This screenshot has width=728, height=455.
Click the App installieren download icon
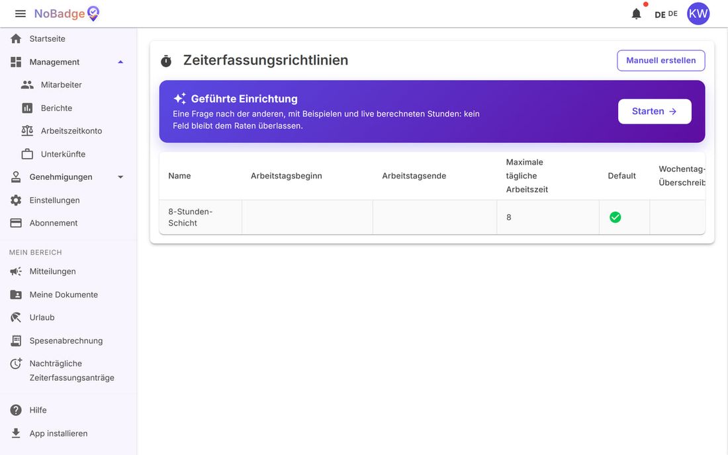[x=16, y=433]
